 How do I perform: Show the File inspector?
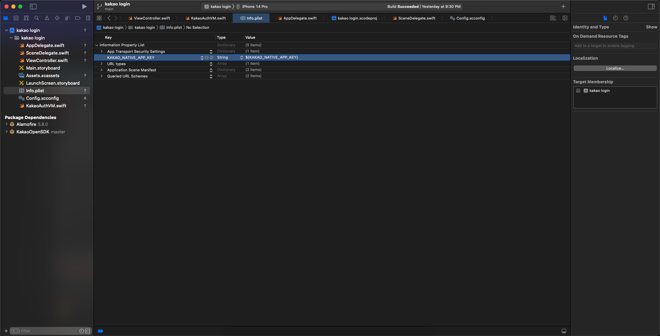click(605, 18)
